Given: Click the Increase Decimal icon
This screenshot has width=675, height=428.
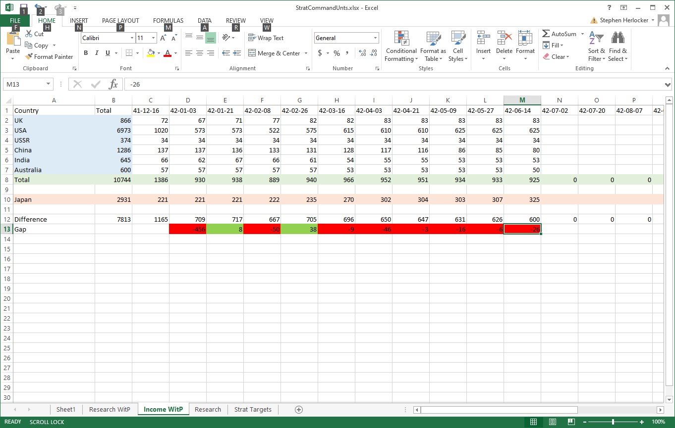Looking at the screenshot, I should pos(362,53).
